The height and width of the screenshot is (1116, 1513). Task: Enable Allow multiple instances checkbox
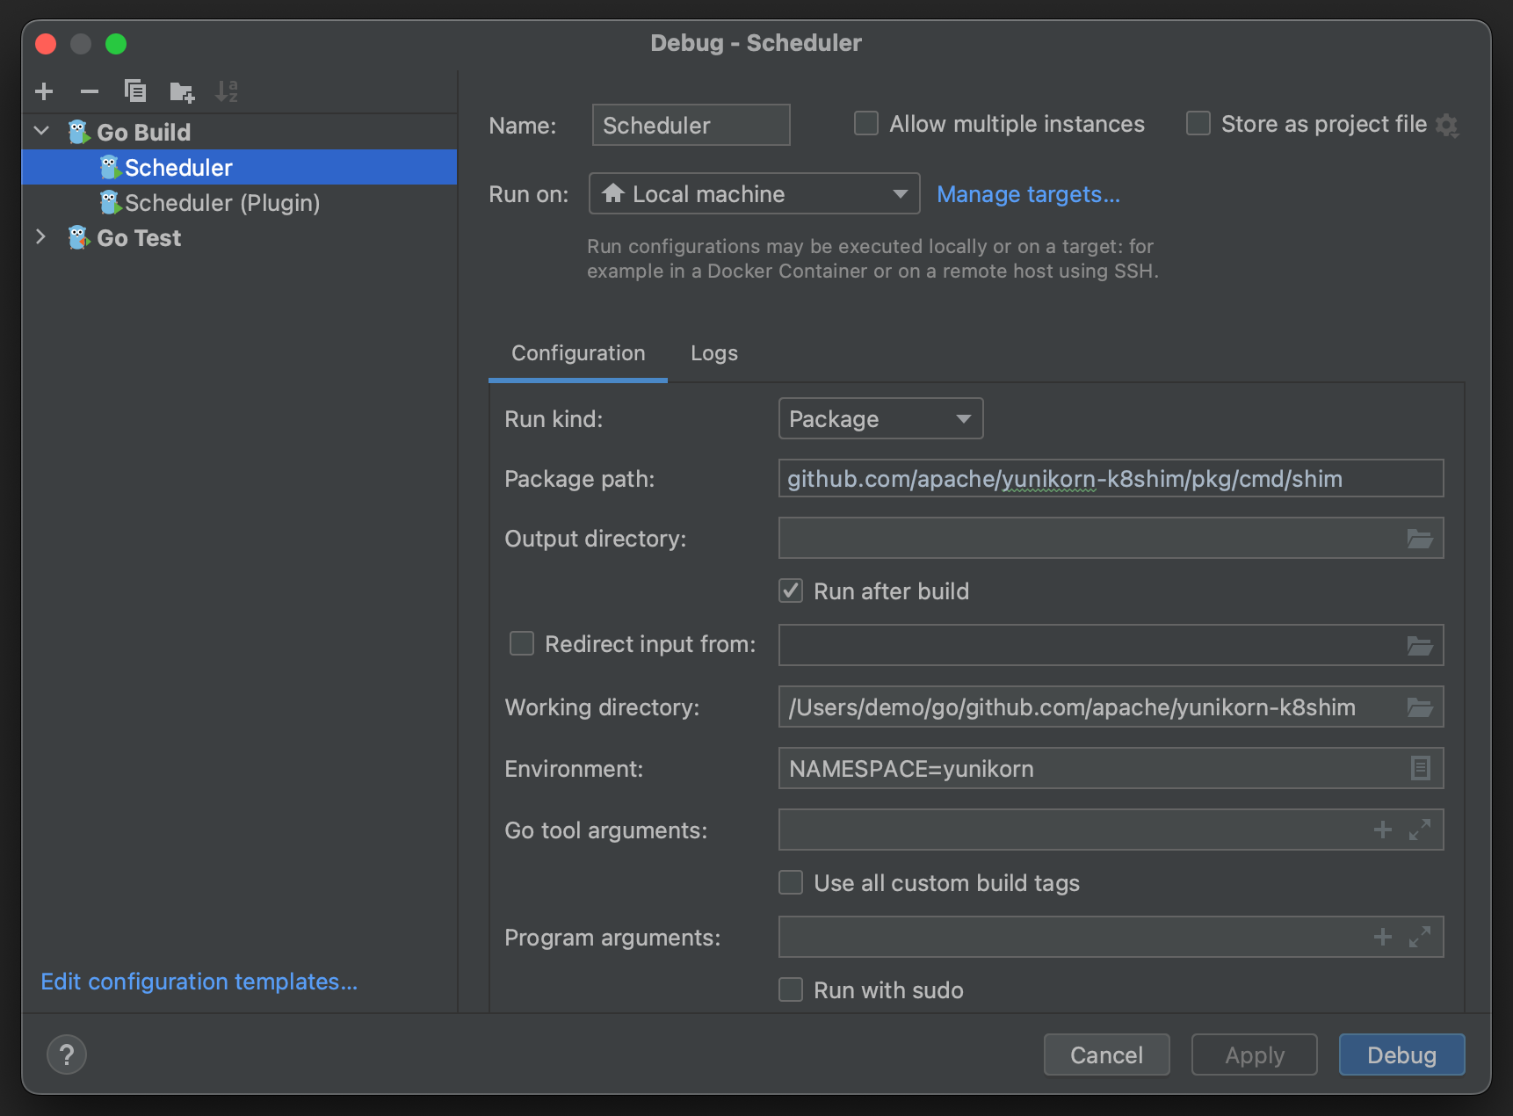pyautogui.click(x=866, y=124)
